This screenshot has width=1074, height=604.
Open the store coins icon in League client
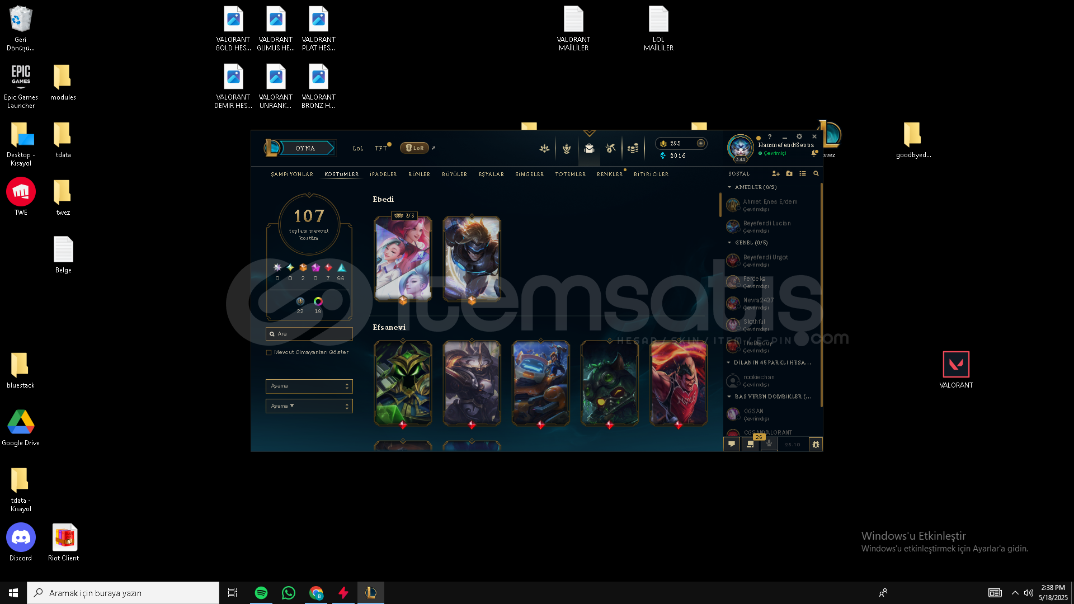coord(633,149)
